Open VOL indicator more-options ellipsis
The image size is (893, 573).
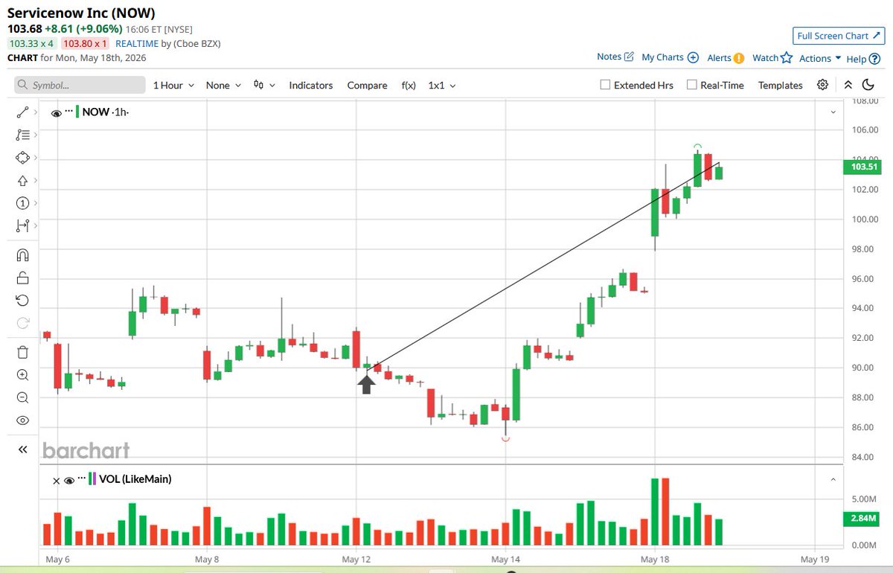82,477
